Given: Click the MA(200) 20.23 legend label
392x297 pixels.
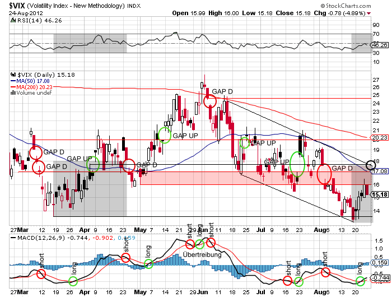Looking at the screenshot, I should point(35,87).
